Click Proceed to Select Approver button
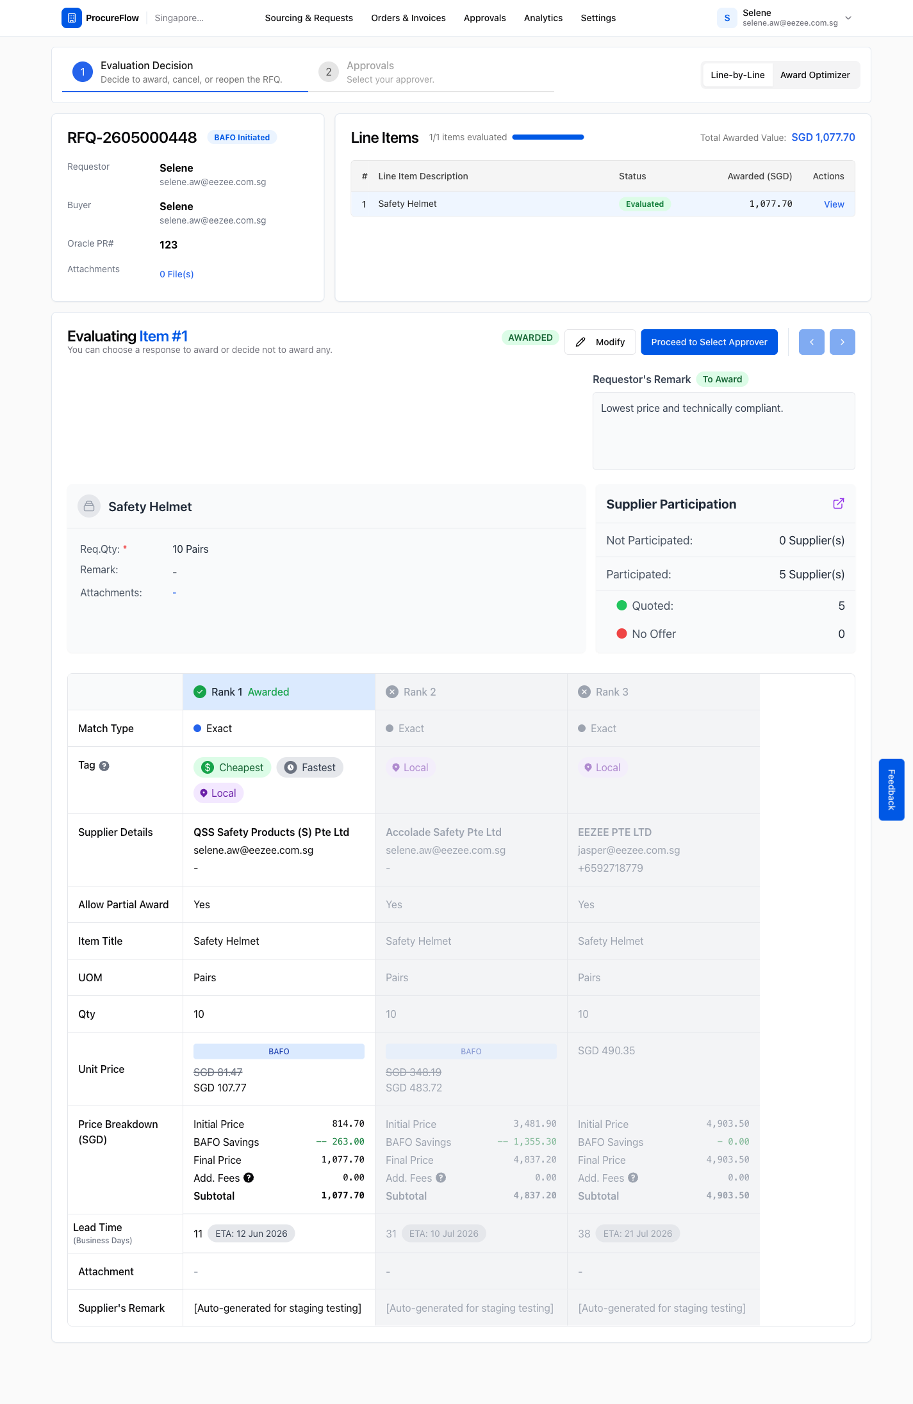Screen dimensions: 913x1404 709,342
